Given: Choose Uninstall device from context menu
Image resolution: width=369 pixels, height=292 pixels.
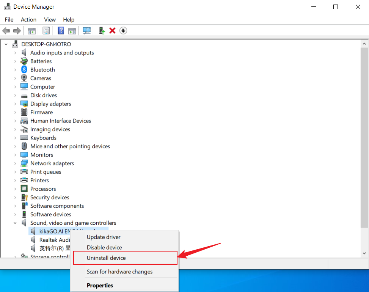Looking at the screenshot, I should tap(106, 258).
